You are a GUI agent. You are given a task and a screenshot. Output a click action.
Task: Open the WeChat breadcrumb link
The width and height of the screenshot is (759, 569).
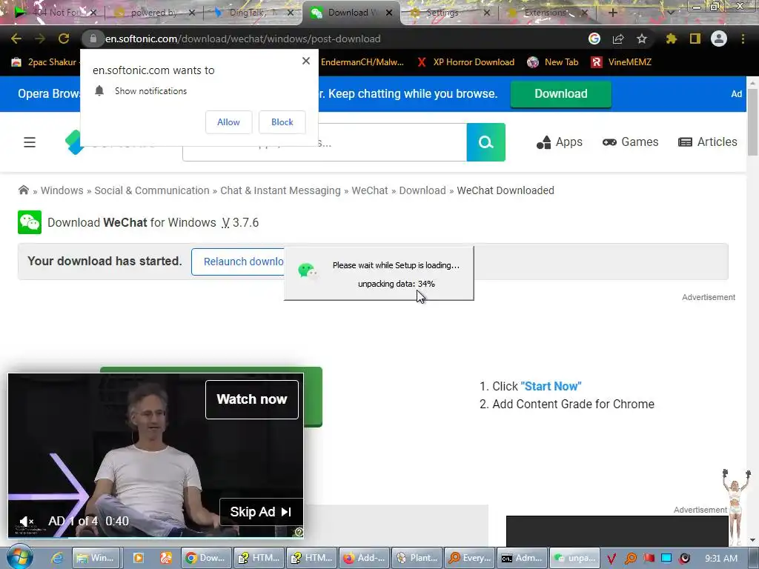pyautogui.click(x=370, y=190)
